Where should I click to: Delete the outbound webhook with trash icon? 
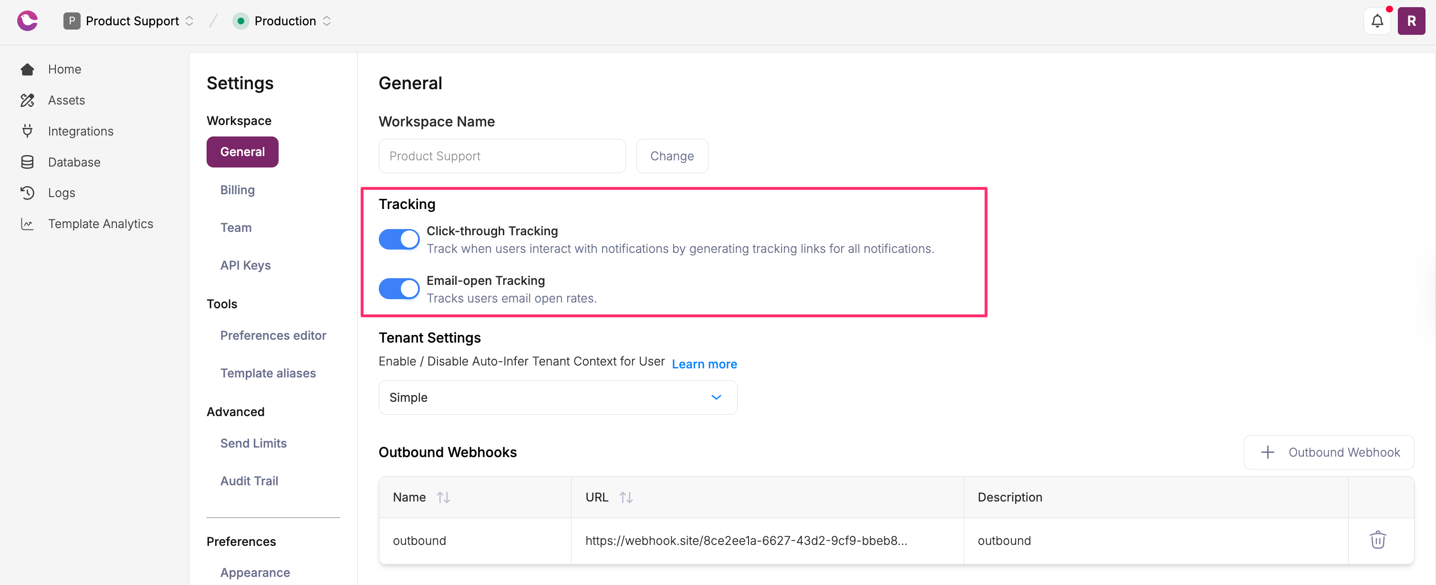point(1377,540)
